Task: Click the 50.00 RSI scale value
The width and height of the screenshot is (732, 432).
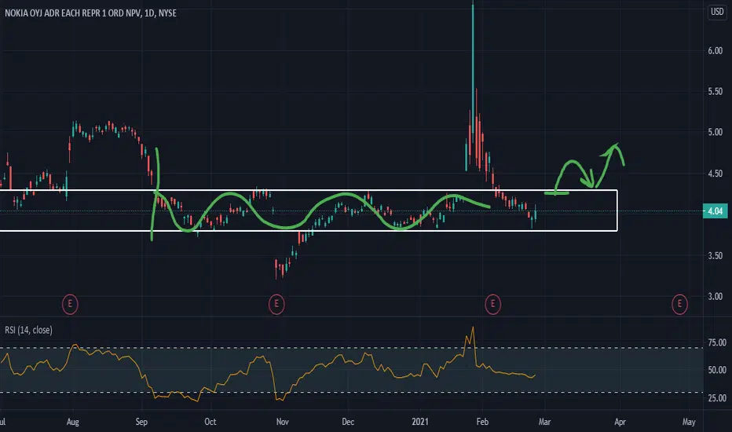Action: 717,370
